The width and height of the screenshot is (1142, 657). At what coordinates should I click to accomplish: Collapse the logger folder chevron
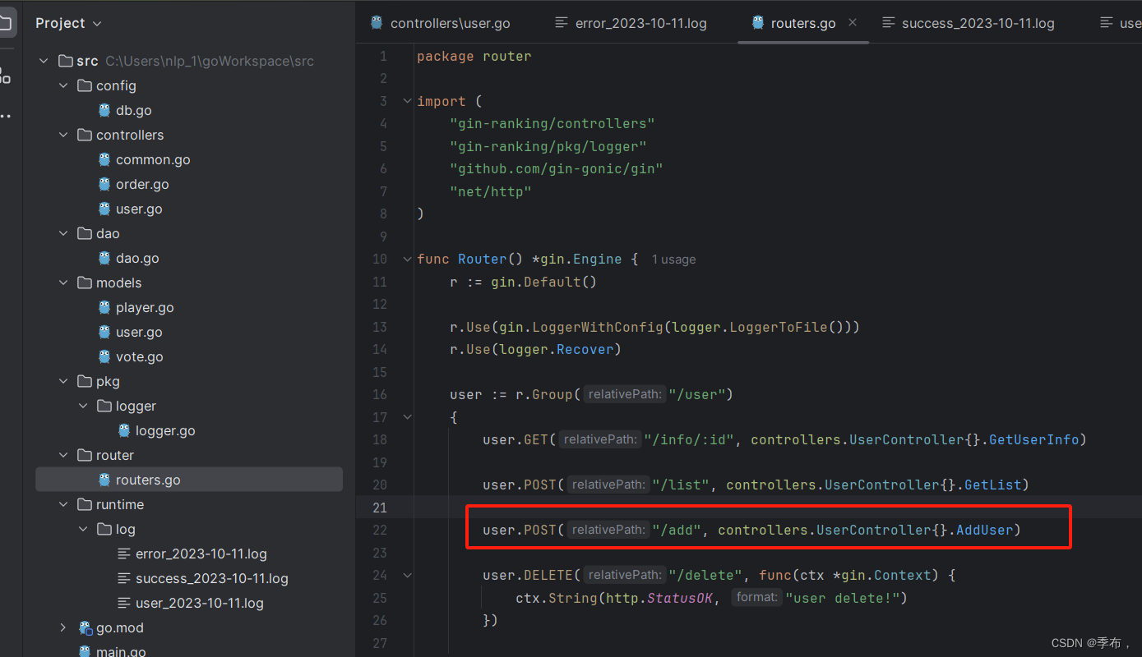tap(84, 406)
